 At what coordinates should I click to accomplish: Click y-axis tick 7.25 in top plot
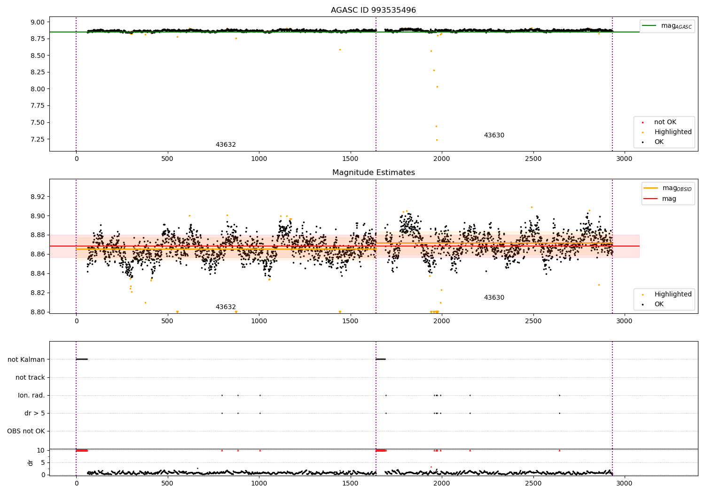pyautogui.click(x=38, y=139)
